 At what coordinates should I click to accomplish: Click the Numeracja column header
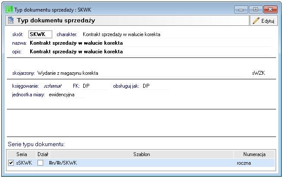[254, 154]
